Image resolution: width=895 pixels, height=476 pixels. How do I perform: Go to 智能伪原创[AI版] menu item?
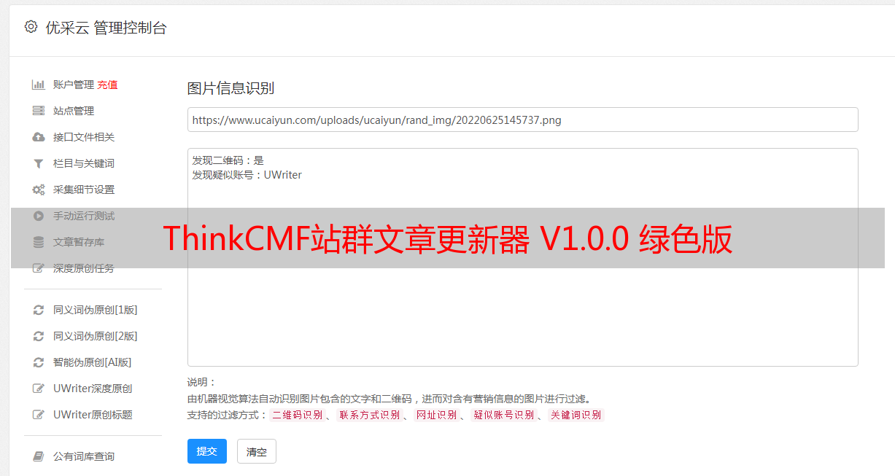click(x=92, y=362)
